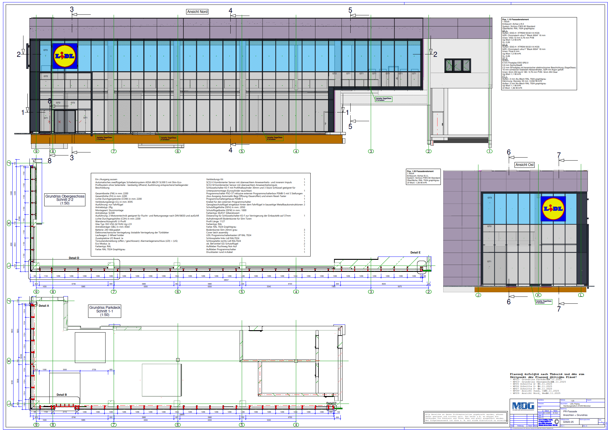Click the "WP05 Schnitte A-" plan entry
608x430 pixels.
[524, 384]
